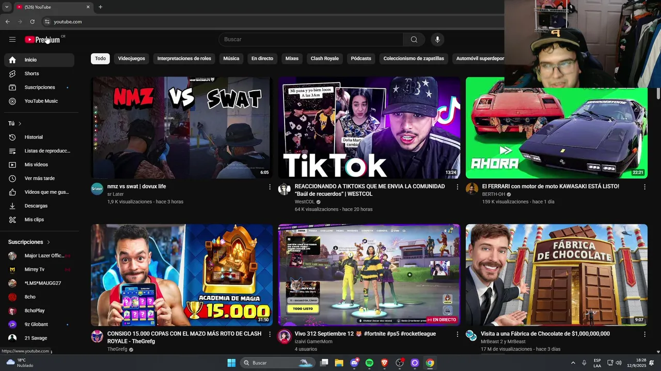Open Descargas in the sidebar
The width and height of the screenshot is (661, 371).
(x=39, y=206)
